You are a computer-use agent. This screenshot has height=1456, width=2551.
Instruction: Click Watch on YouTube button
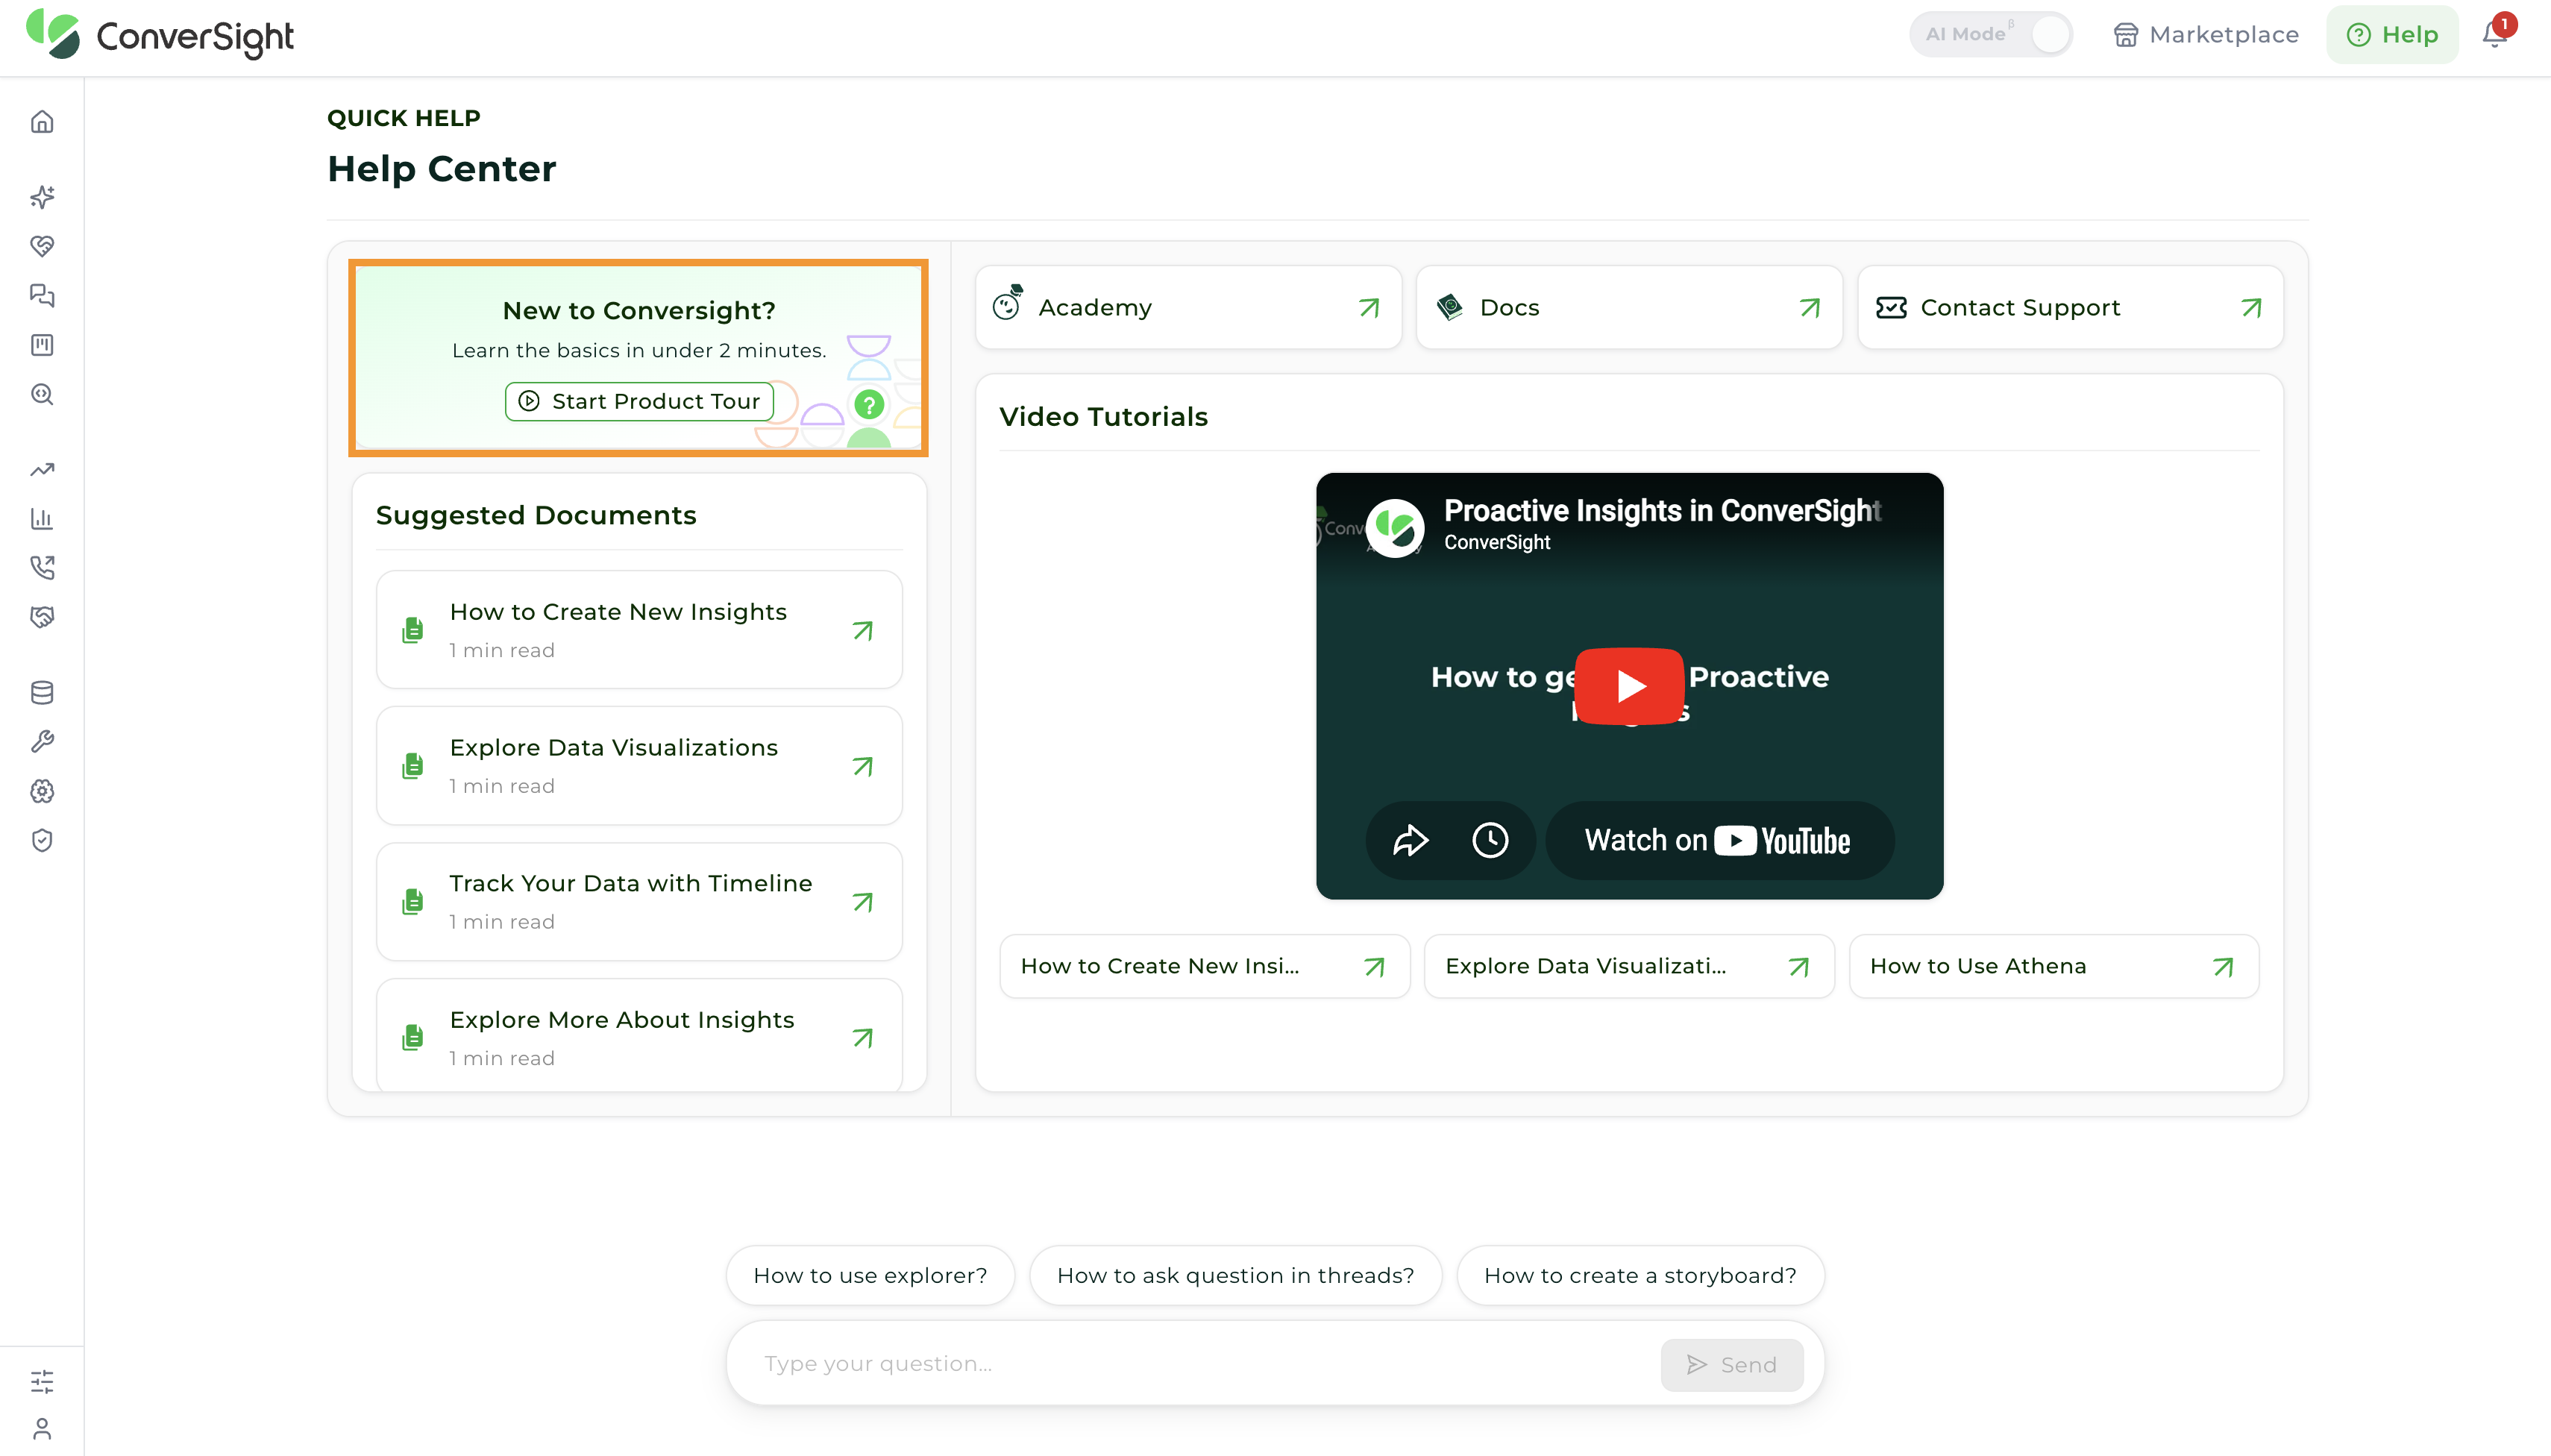1719,840
